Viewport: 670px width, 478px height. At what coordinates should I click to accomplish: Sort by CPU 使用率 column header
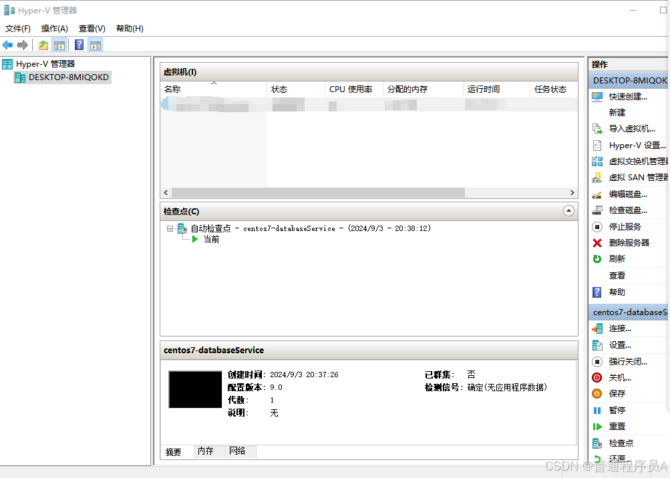[x=354, y=89]
